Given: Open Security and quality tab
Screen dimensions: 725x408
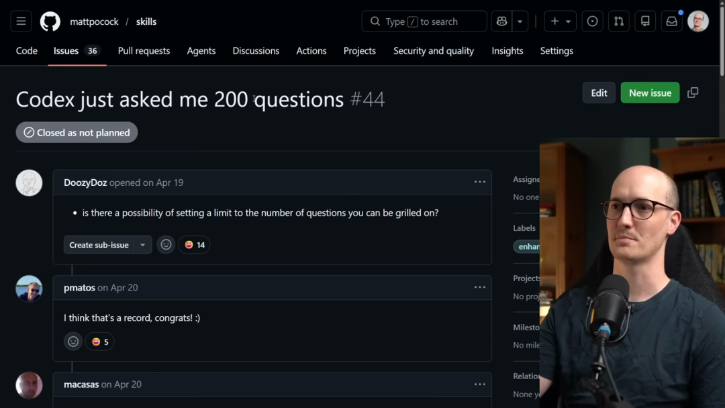Looking at the screenshot, I should [433, 51].
